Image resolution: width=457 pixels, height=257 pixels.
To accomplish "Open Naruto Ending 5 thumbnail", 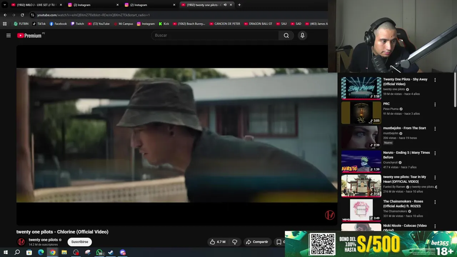I will coord(361,161).
